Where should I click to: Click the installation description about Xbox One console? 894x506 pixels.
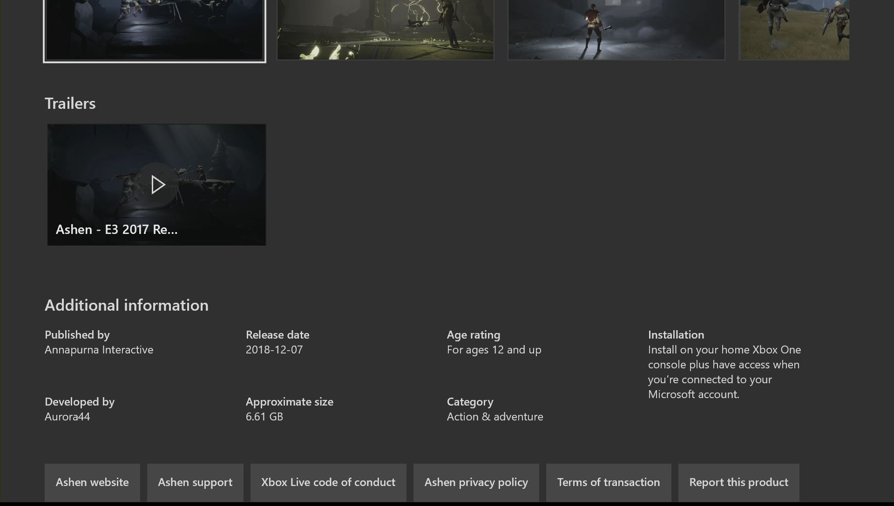(725, 372)
